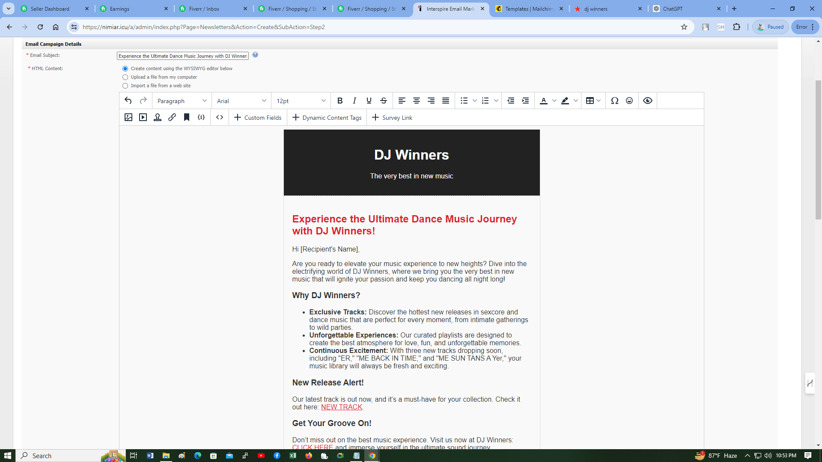Click the text color swatch button

coord(544,101)
